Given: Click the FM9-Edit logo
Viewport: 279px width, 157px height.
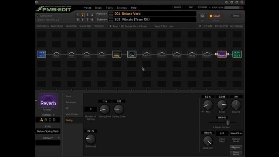Looking at the screenshot, I should (x=54, y=9).
